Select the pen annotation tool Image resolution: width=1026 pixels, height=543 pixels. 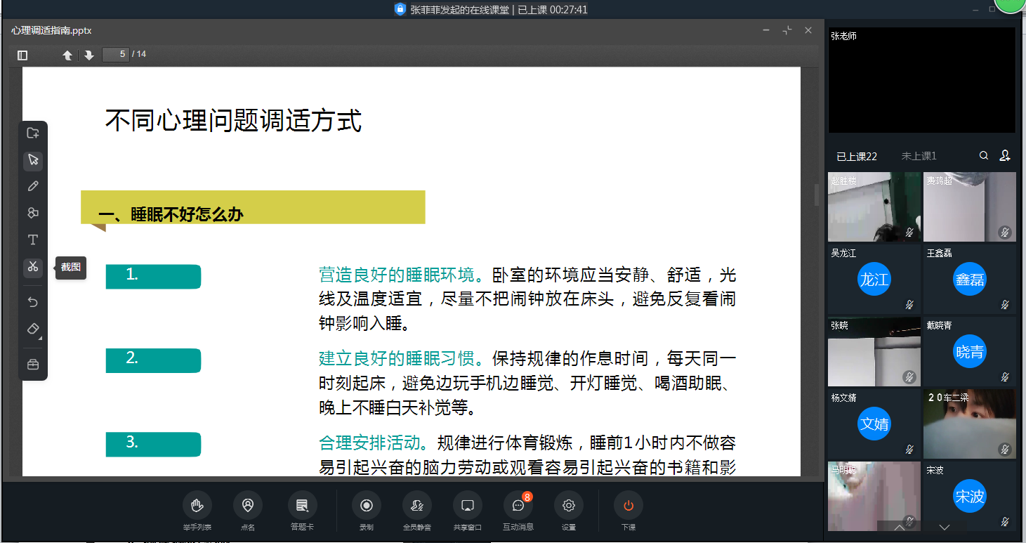[33, 186]
